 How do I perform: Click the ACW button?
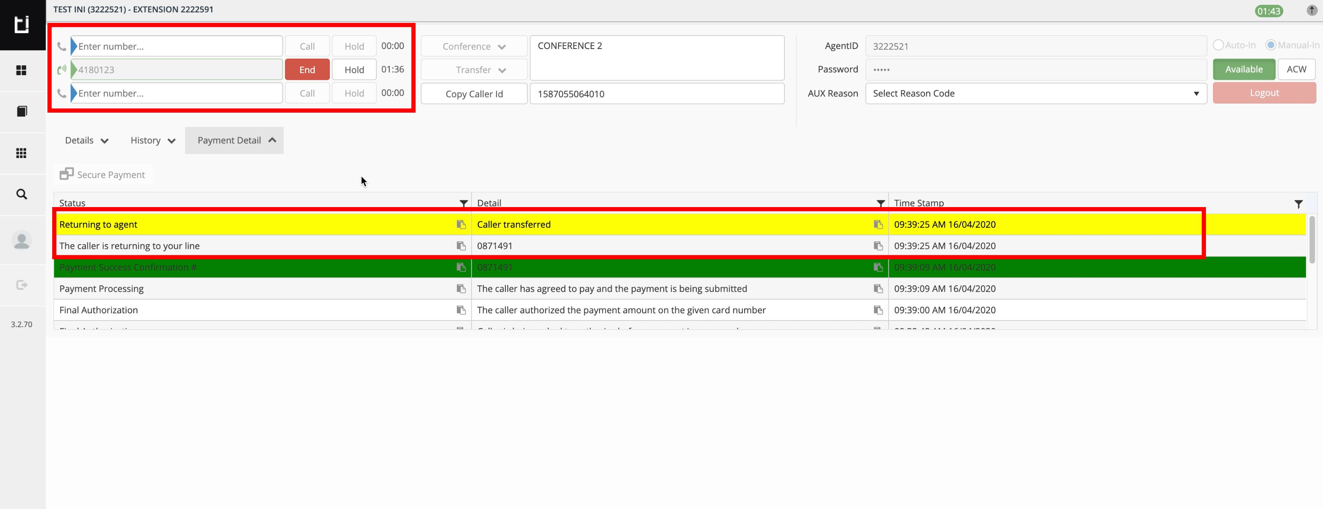pos(1296,69)
